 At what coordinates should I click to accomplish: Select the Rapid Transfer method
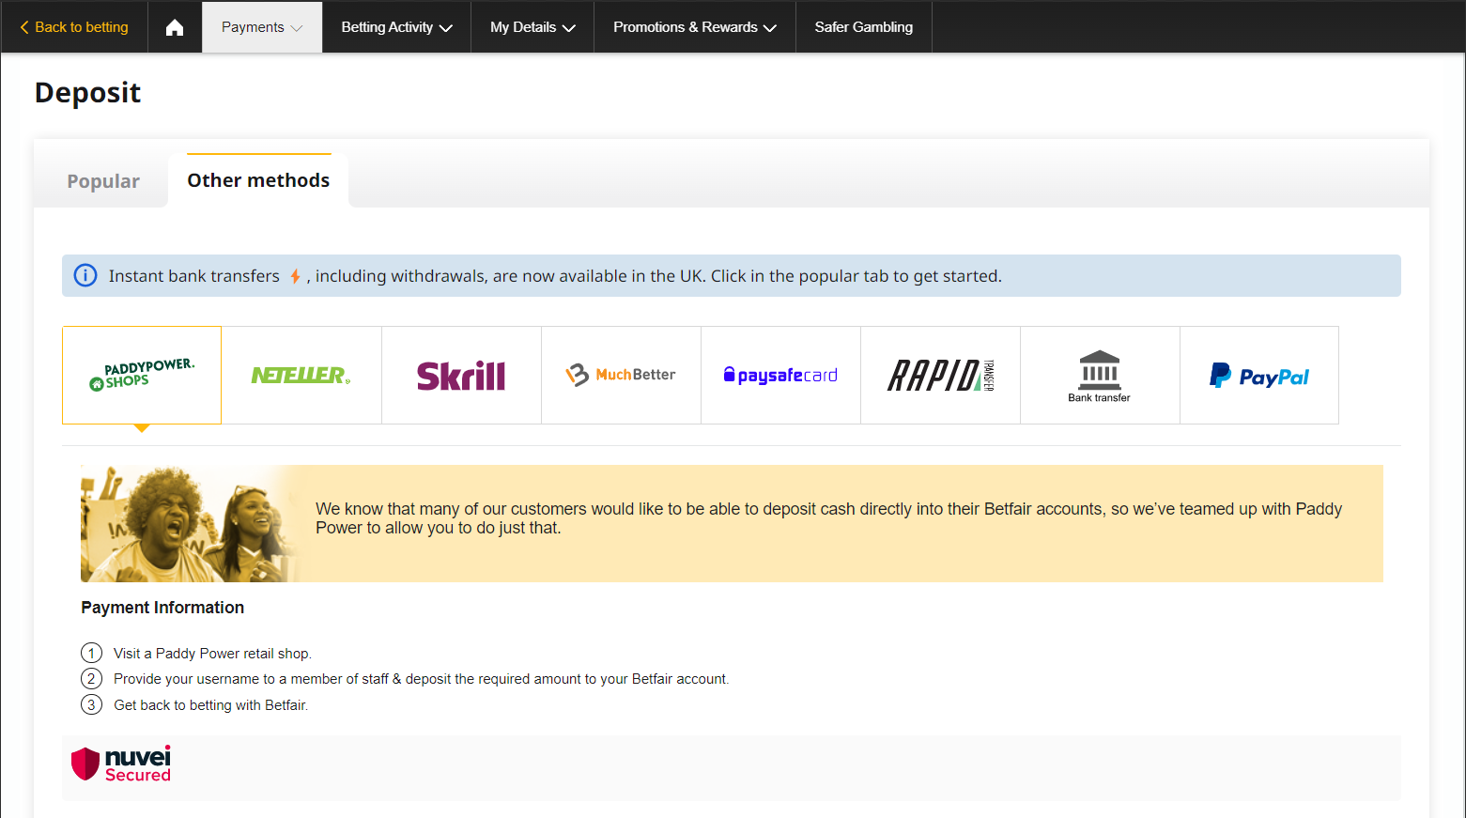(x=940, y=375)
